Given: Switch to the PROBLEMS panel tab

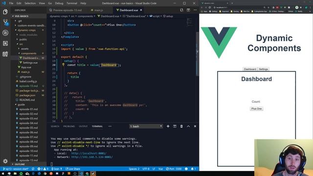Looking at the screenshot, I should (69, 126).
